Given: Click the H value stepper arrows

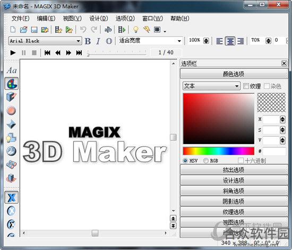Looking at the screenshot, I should point(282,119).
